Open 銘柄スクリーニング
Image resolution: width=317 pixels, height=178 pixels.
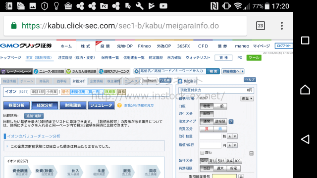pyautogui.click(x=114, y=71)
